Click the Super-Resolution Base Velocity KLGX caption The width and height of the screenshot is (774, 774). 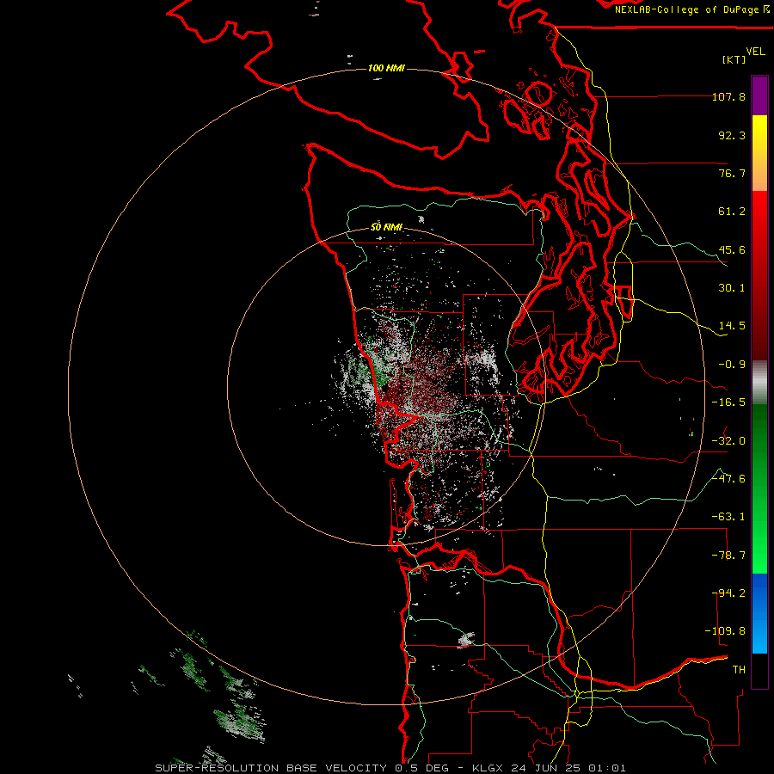[x=390, y=768]
